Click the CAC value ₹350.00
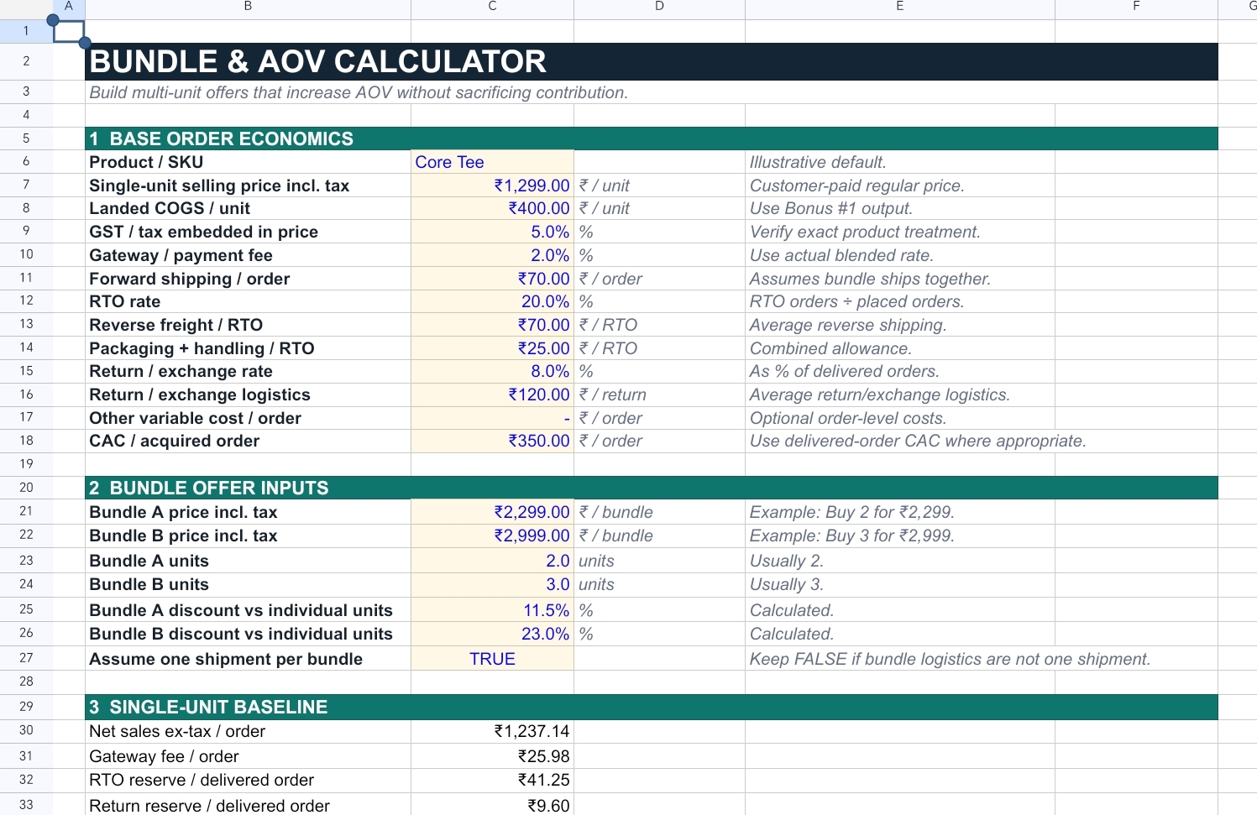1257x815 pixels. pos(539,441)
